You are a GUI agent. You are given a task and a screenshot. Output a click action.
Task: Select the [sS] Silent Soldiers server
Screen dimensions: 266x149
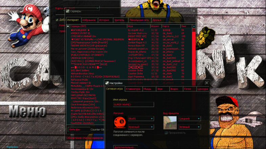(129, 70)
